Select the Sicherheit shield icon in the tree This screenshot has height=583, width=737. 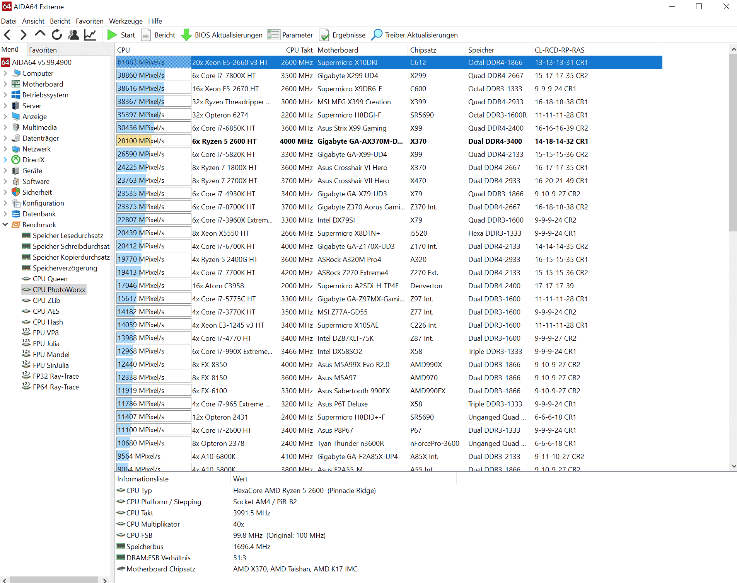point(16,192)
